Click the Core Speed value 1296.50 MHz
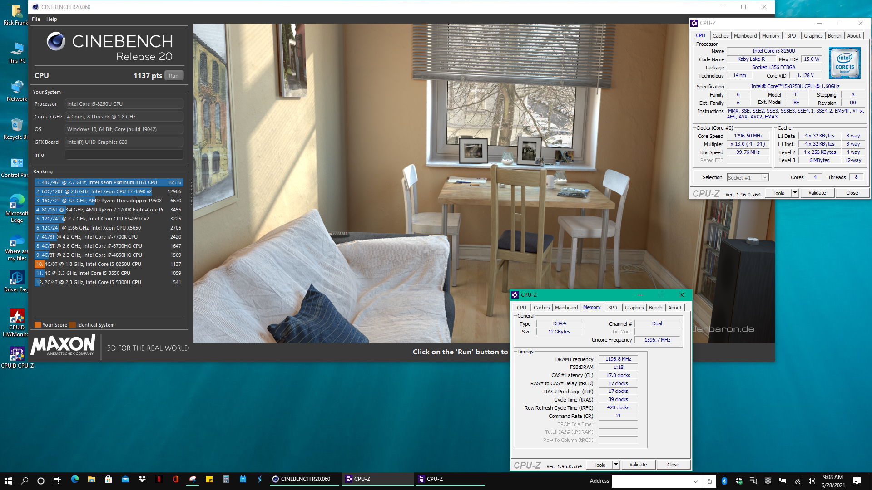The image size is (872, 490). (748, 136)
